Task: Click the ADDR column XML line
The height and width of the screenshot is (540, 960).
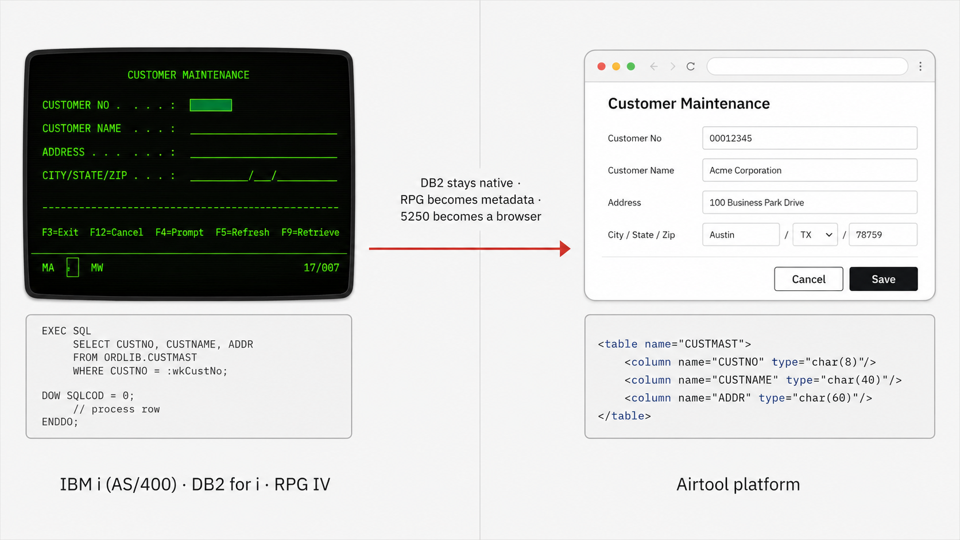Action: tap(748, 398)
